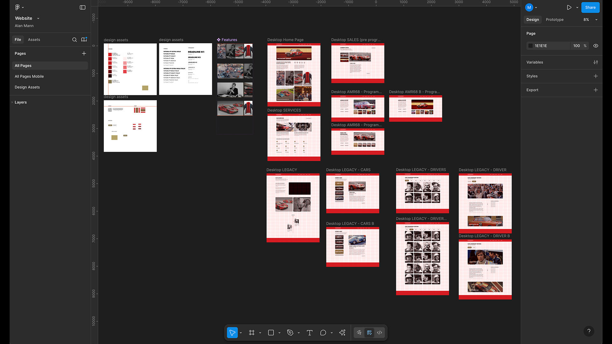Image resolution: width=612 pixels, height=344 pixels.
Task: Select the Pen tool
Action: [290, 333]
